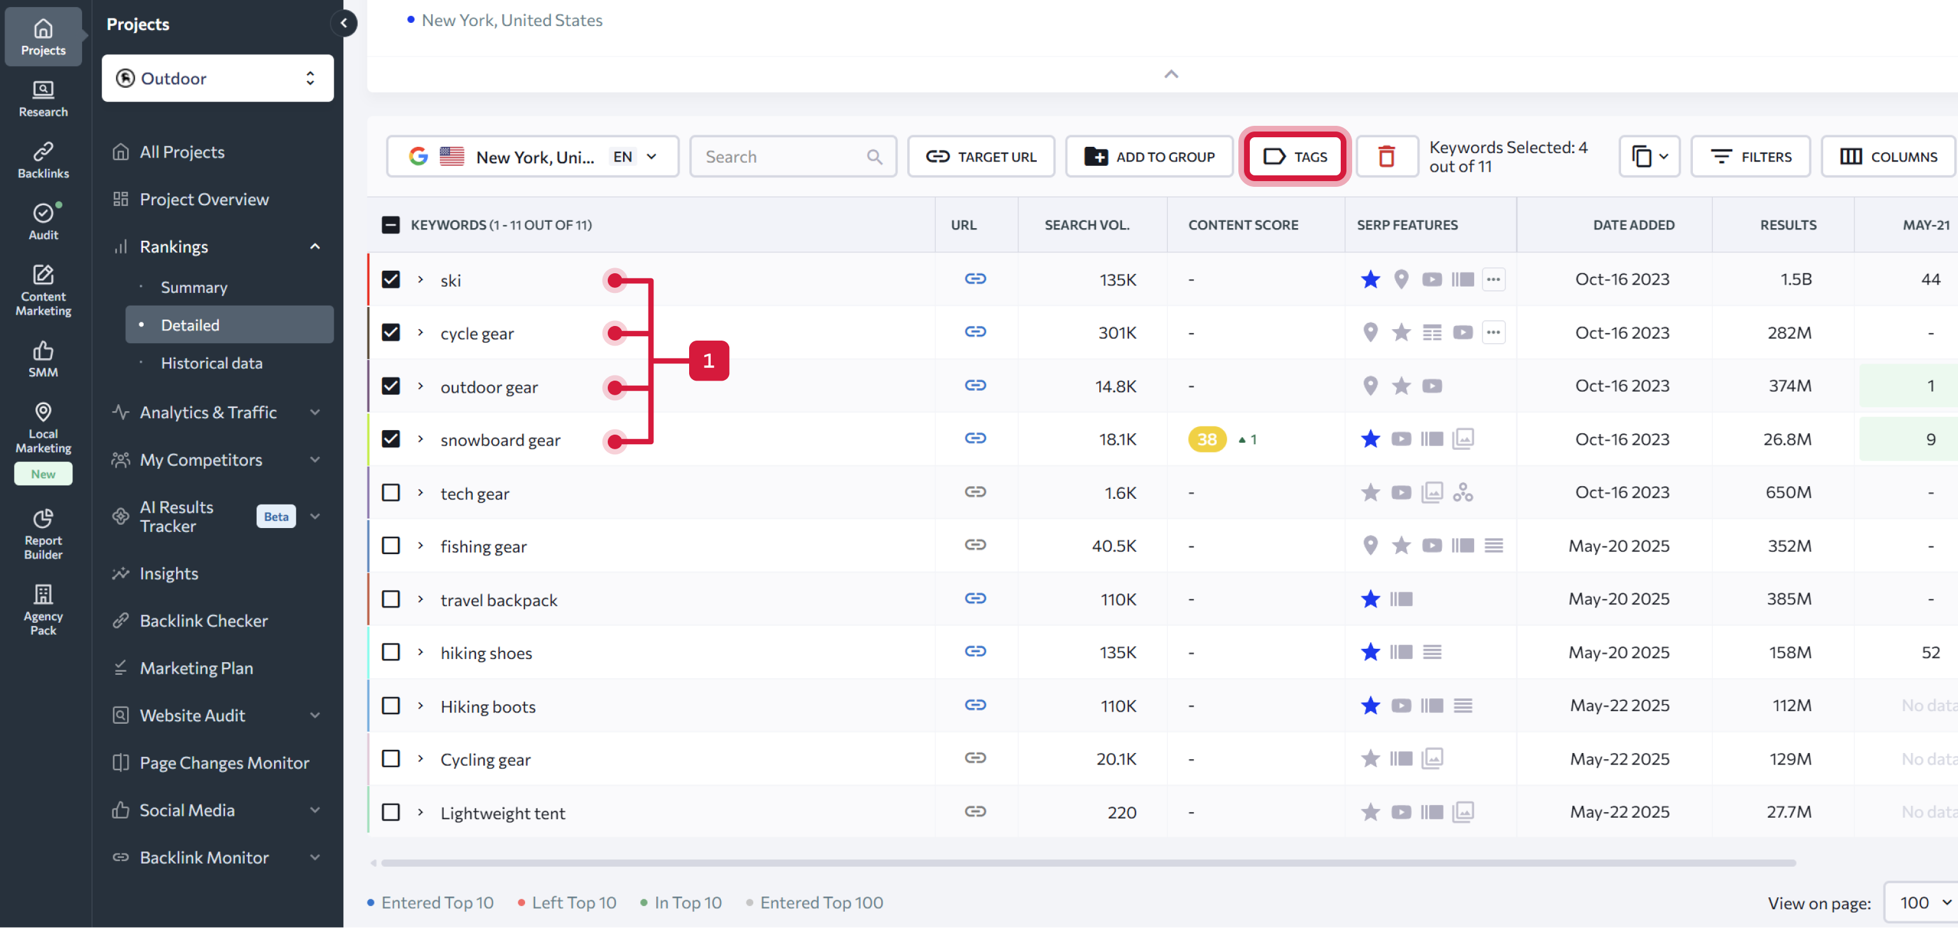This screenshot has width=1958, height=929.
Task: Sort by SEARCH VOL. column header
Action: 1086,225
